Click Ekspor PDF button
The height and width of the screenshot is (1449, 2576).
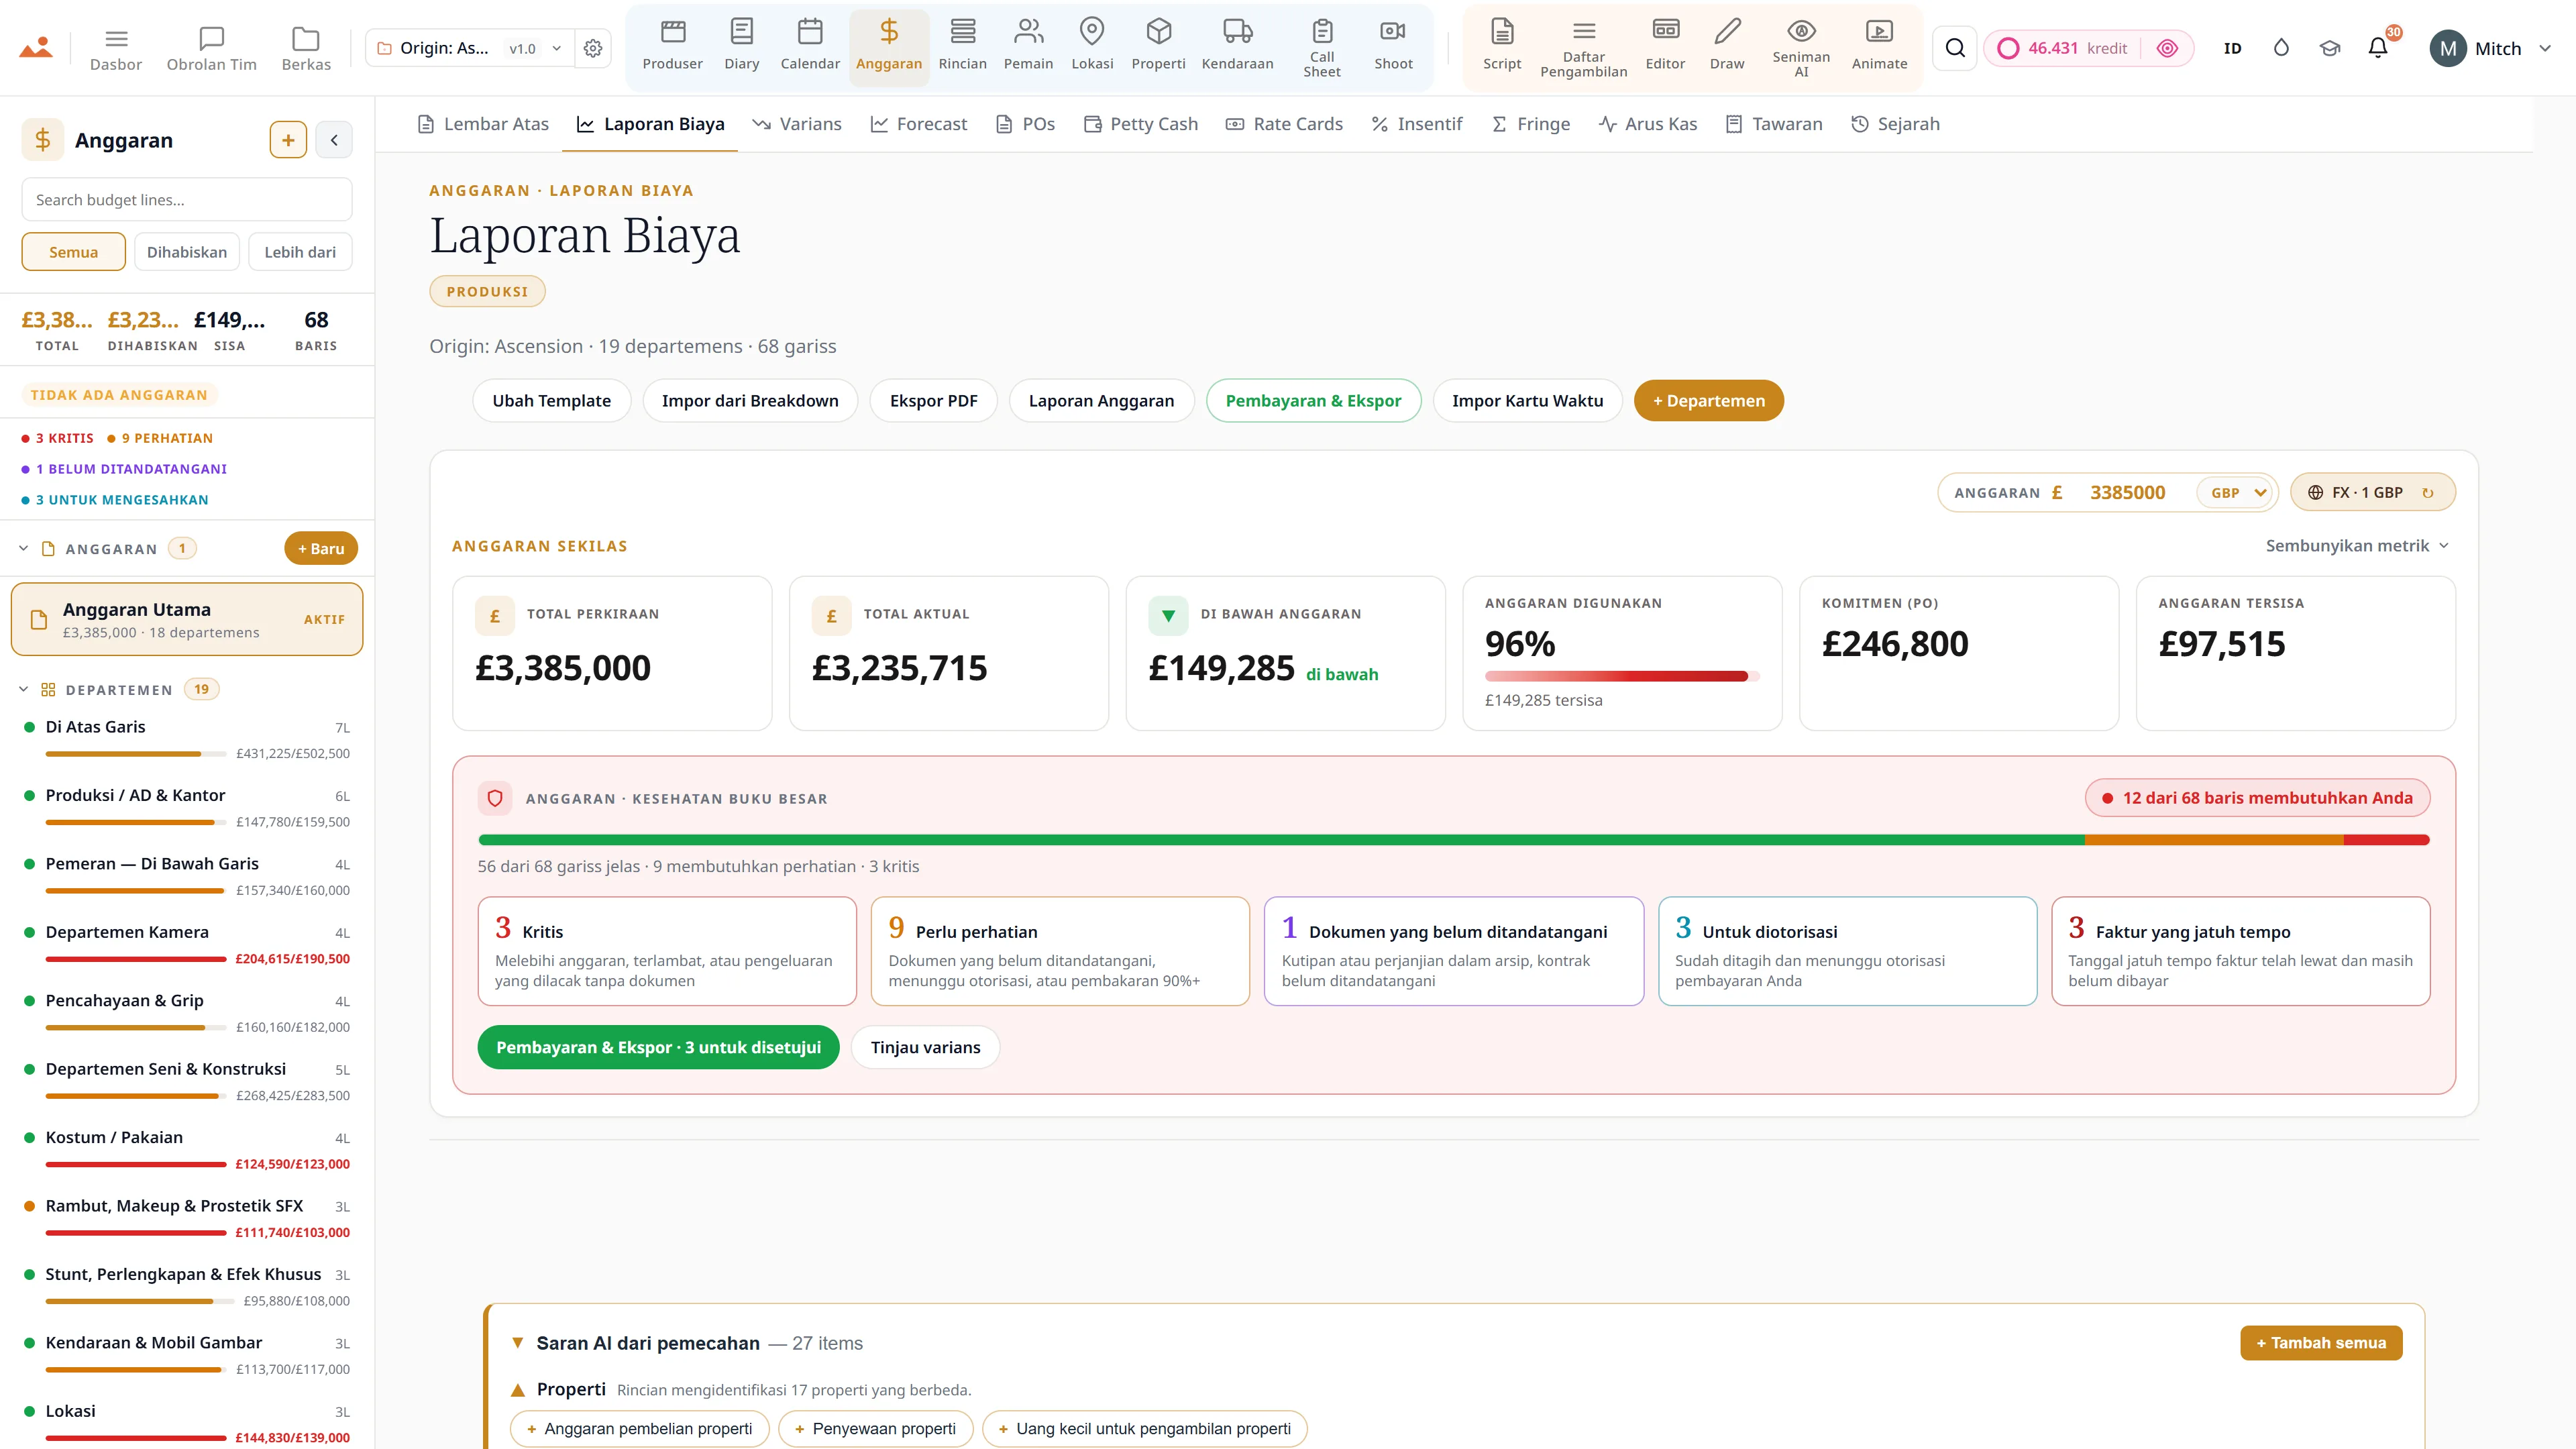pos(933,400)
